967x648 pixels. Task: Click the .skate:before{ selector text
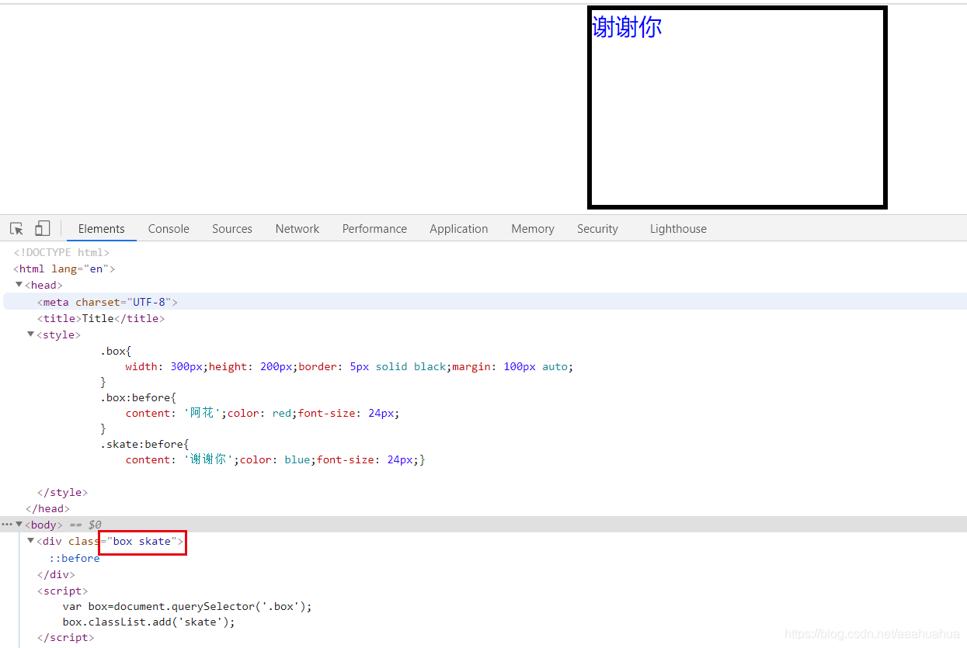pos(144,444)
